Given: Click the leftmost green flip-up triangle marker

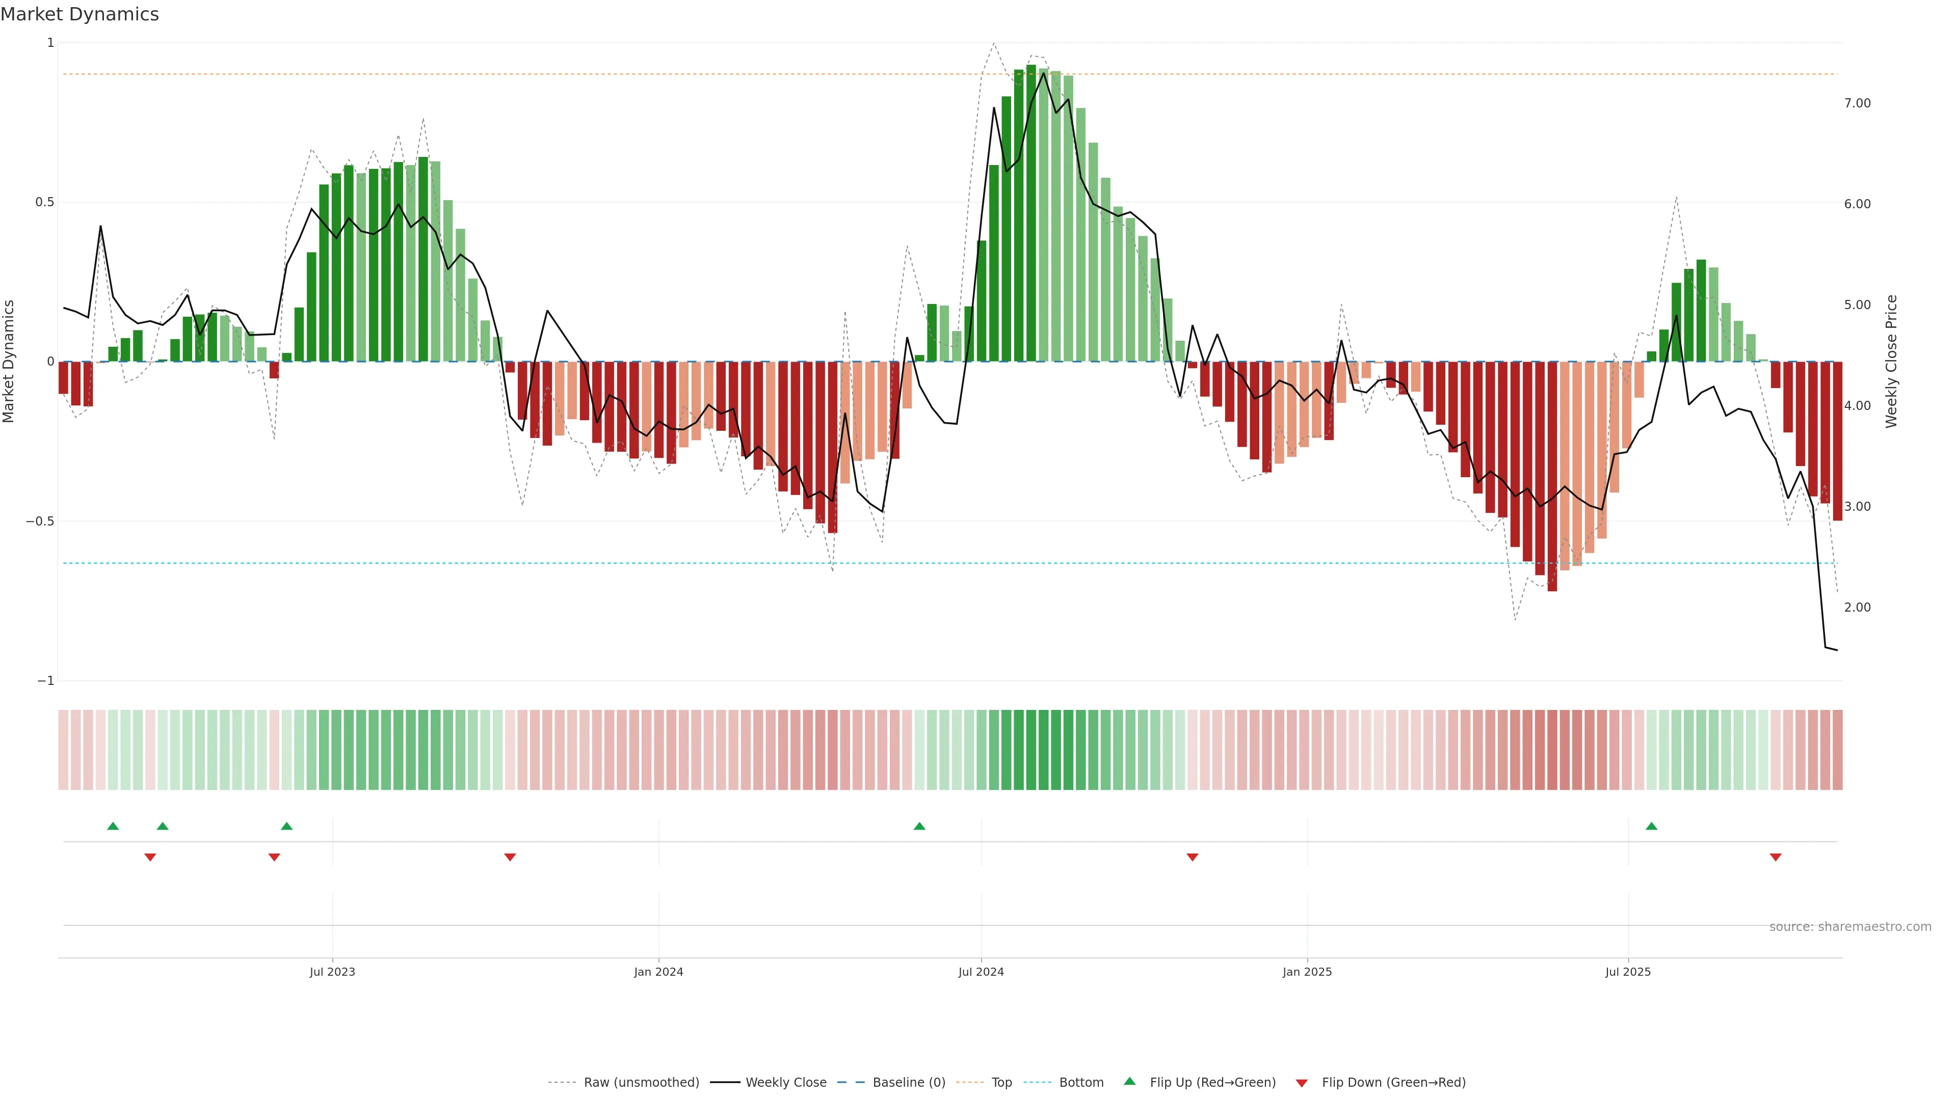Looking at the screenshot, I should coord(113,826).
